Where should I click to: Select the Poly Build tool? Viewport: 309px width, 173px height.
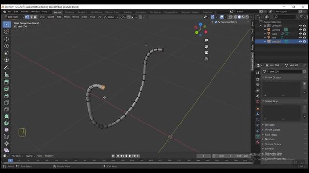pos(6,116)
